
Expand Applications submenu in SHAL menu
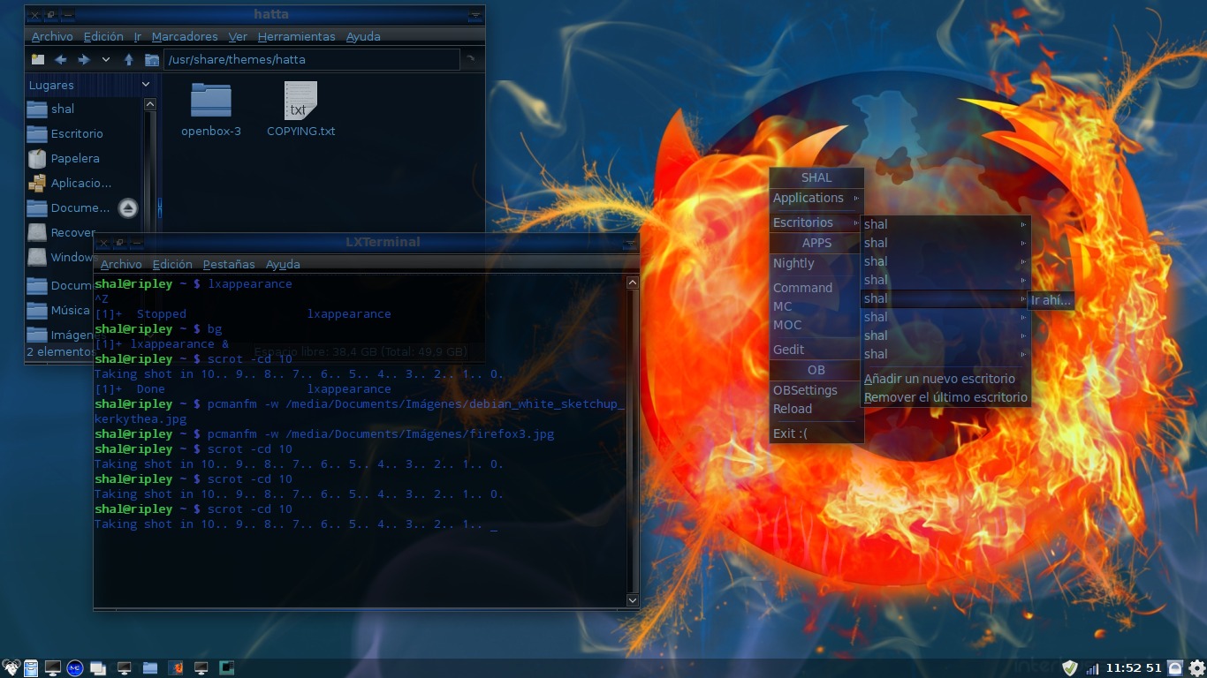[x=816, y=198]
